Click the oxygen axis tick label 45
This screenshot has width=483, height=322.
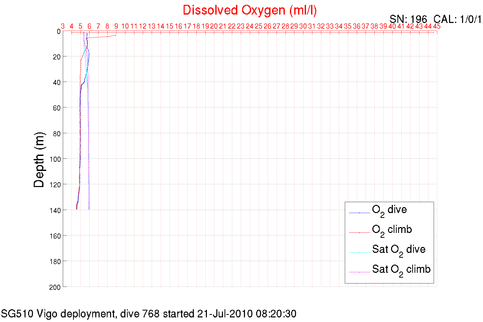pyautogui.click(x=437, y=26)
